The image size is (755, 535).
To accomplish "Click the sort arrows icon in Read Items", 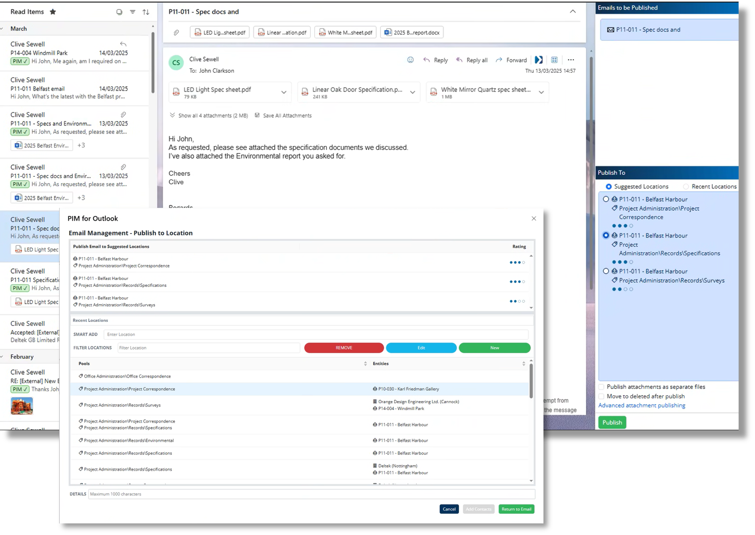I will pyautogui.click(x=146, y=12).
